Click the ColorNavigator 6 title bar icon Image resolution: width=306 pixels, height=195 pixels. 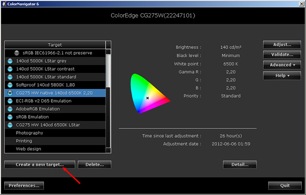(4, 4)
